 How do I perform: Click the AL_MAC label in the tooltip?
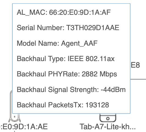pos(32,12)
